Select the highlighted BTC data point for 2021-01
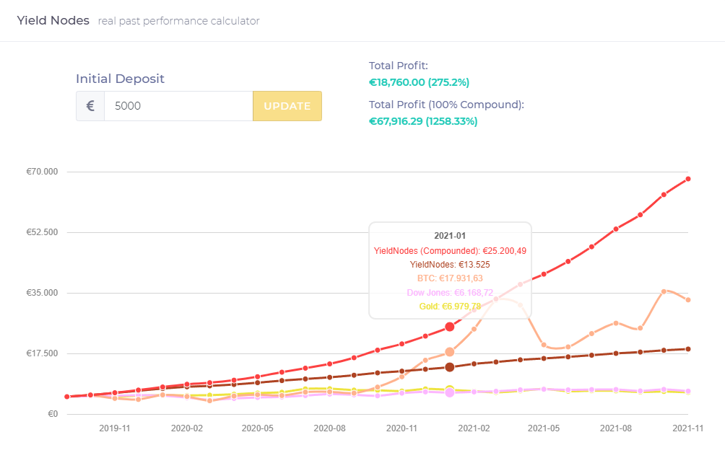The height and width of the screenshot is (458, 725). click(x=449, y=352)
